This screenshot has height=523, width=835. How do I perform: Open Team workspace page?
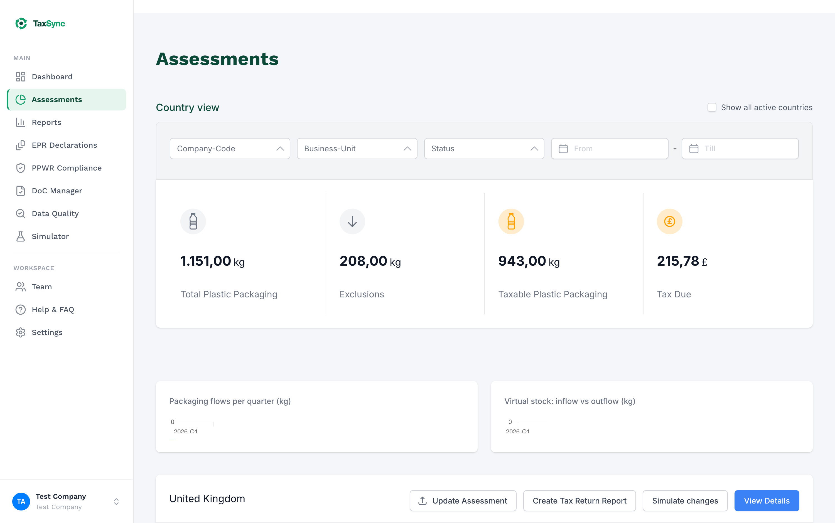(x=67, y=287)
